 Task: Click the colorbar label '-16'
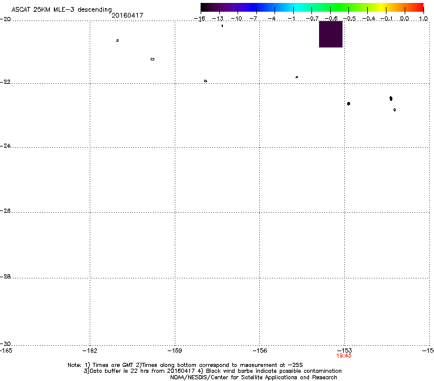coord(199,19)
